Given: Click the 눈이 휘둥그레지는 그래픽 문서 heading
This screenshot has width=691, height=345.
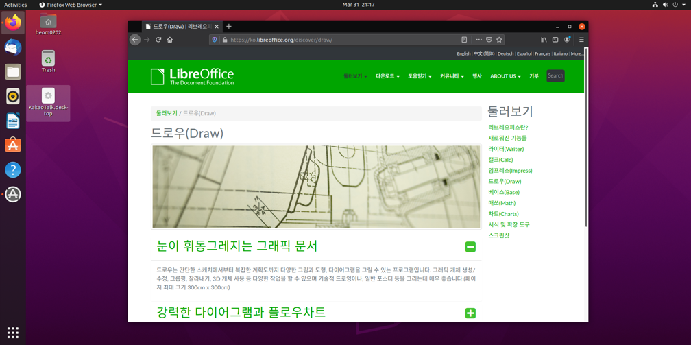Looking at the screenshot, I should (237, 246).
